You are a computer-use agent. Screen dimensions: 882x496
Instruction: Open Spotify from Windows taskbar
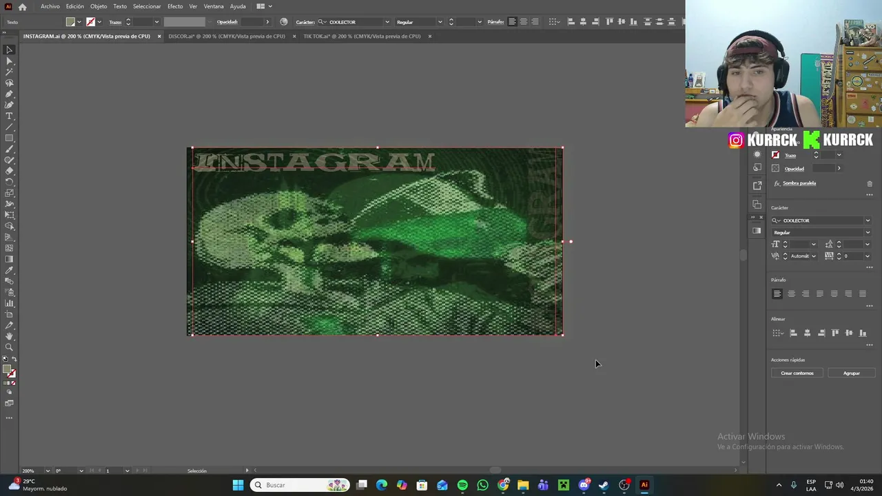pos(462,485)
